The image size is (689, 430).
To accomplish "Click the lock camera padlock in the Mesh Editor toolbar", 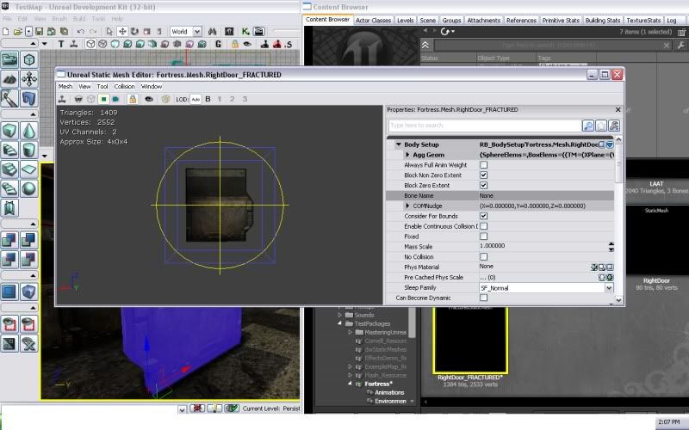I will click(x=133, y=99).
